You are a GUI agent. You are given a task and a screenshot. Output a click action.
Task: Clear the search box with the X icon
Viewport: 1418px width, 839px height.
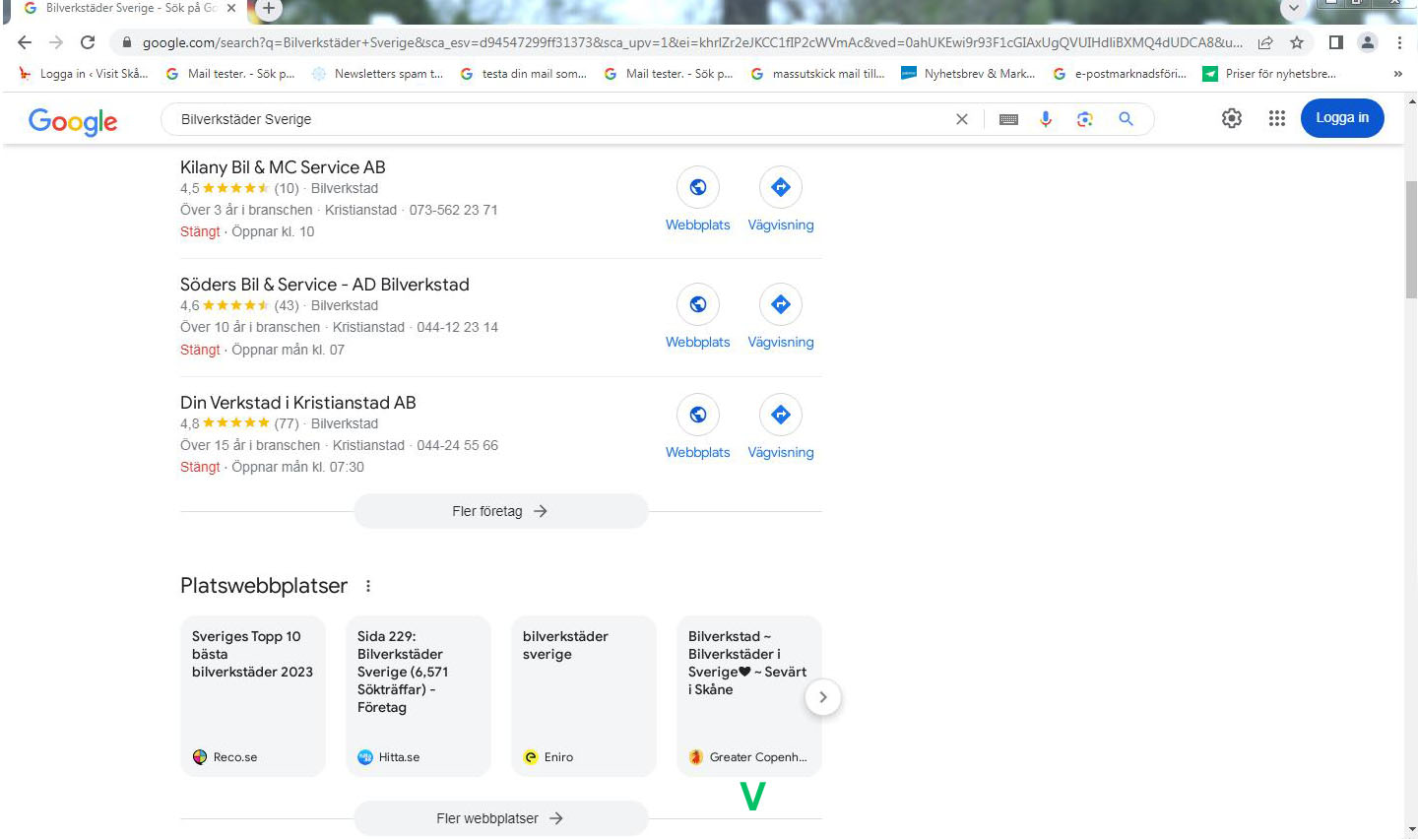(x=962, y=119)
